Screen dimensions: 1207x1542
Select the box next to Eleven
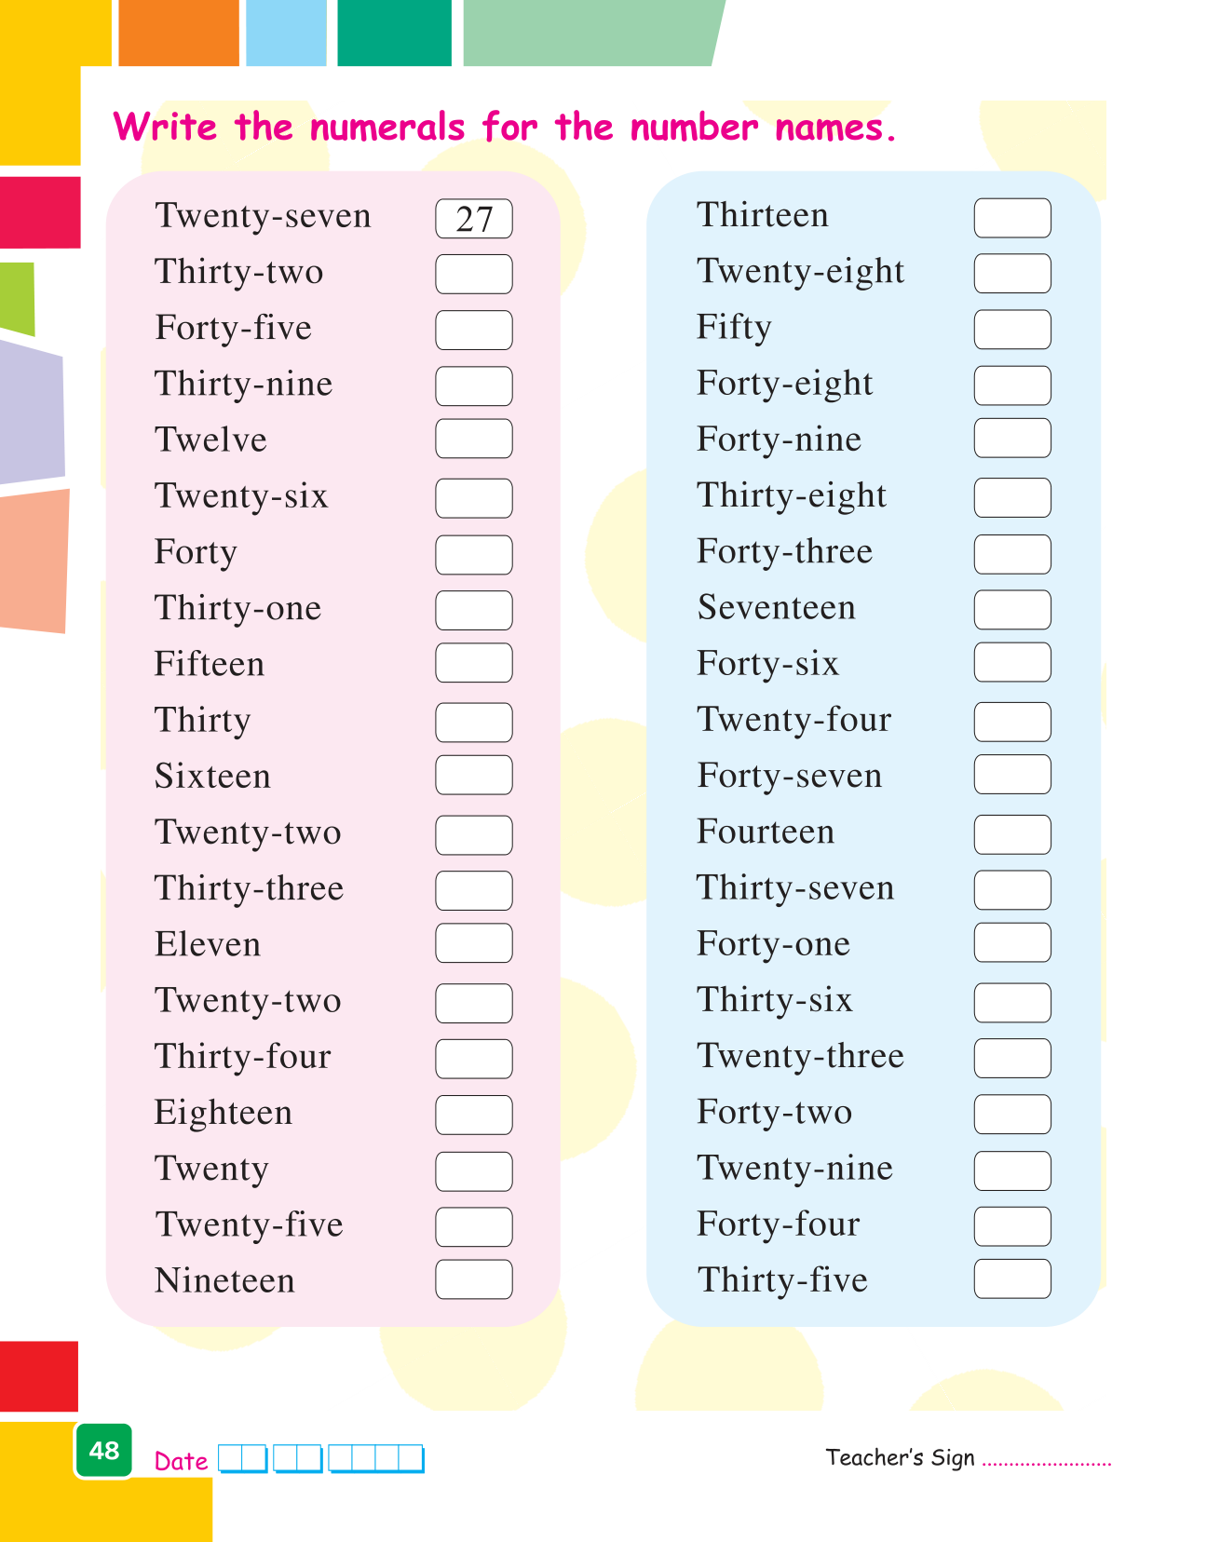point(473,943)
